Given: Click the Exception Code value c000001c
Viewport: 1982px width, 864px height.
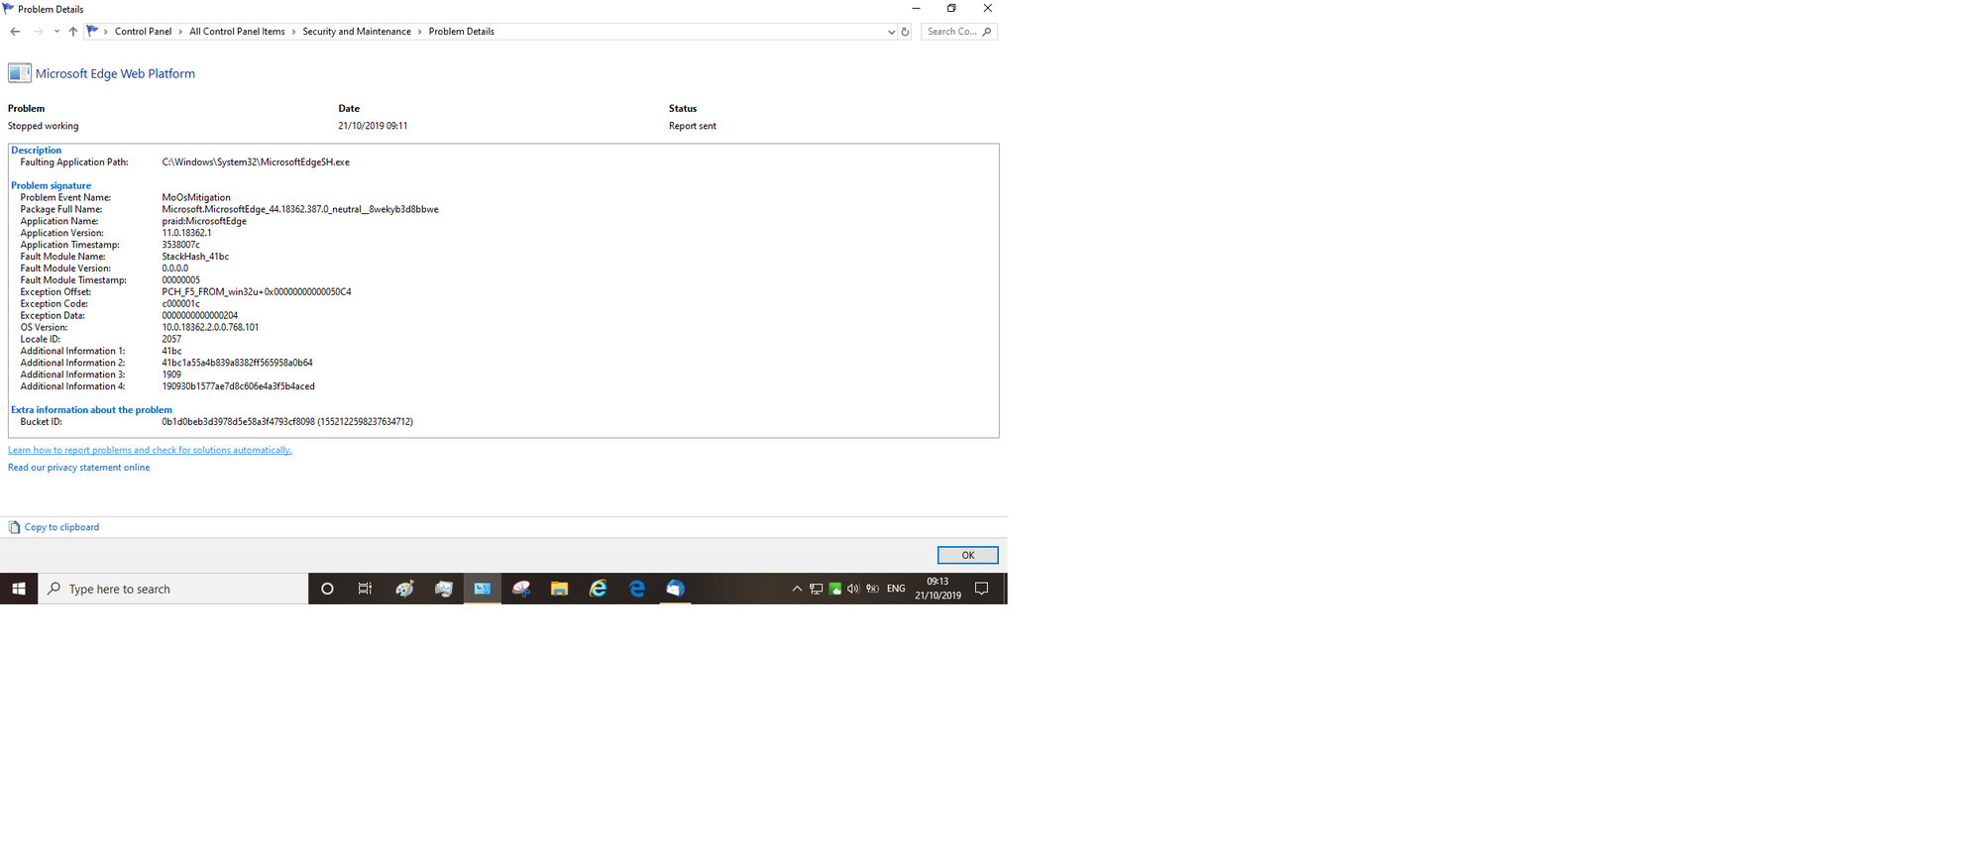Looking at the screenshot, I should click(x=181, y=304).
